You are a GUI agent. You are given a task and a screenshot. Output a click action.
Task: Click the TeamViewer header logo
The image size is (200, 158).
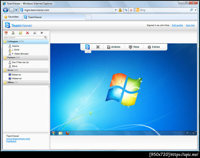click(18, 25)
